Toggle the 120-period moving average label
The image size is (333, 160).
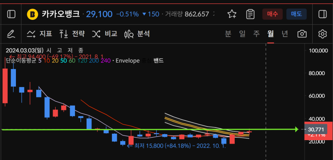pyautogui.click(x=82, y=61)
